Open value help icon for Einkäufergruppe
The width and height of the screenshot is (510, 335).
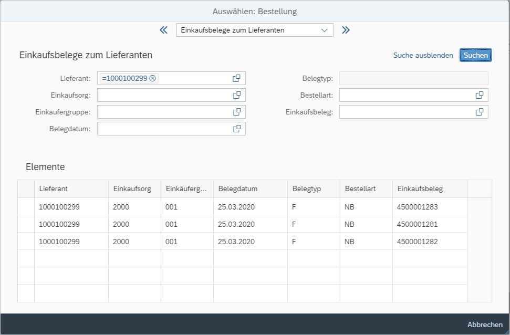tap(236, 112)
